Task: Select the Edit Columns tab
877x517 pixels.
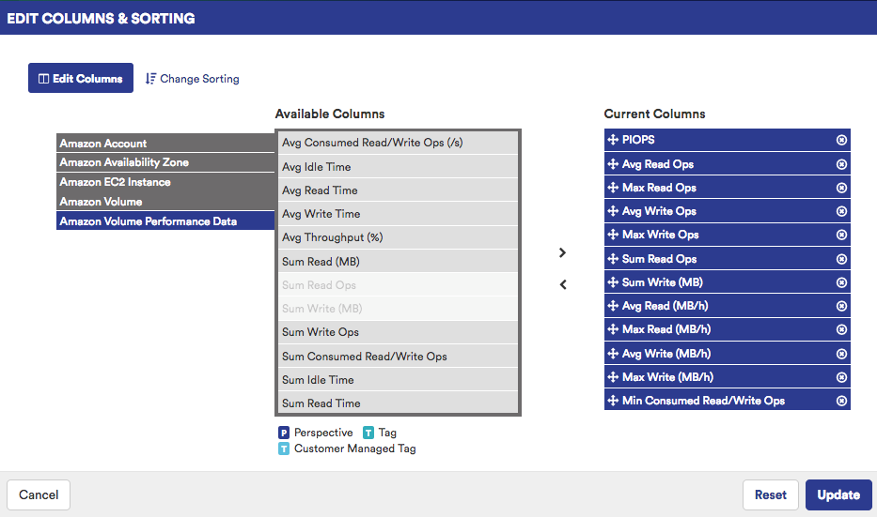Action: click(81, 79)
